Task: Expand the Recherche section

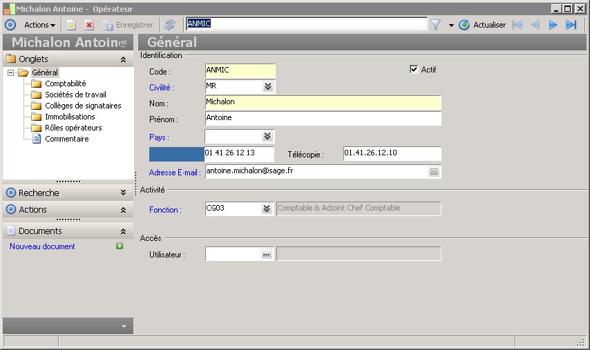Action: point(123,193)
